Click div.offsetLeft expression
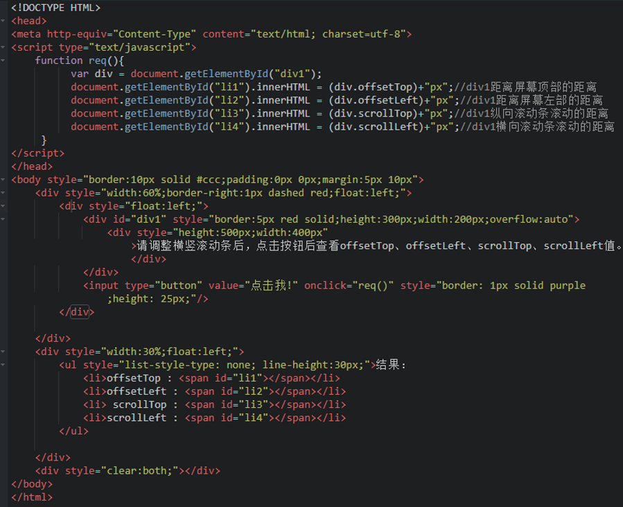This screenshot has height=507, width=623. click(376, 100)
